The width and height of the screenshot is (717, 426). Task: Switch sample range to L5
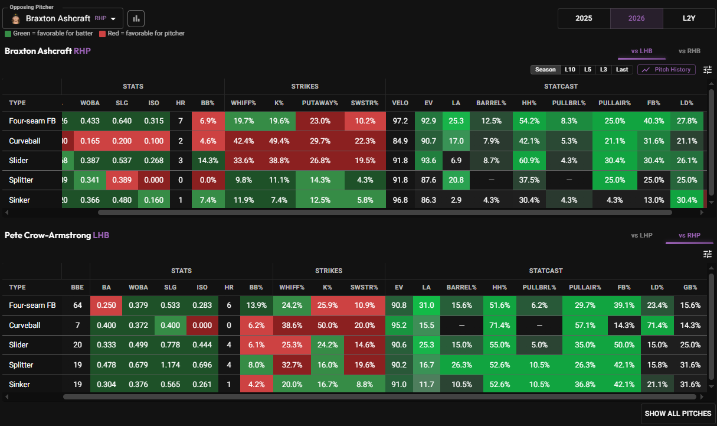[588, 70]
